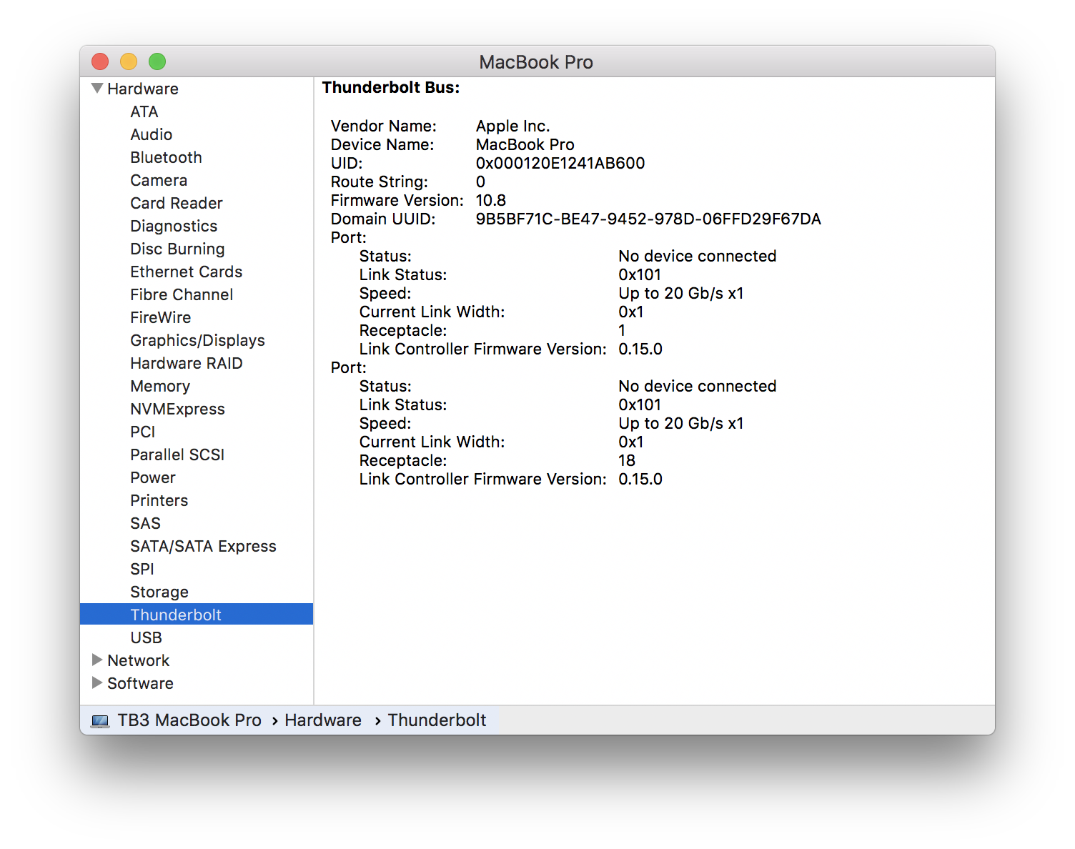Screen dimensions: 1075x849
Task: Close the window with red button
Action: (x=100, y=62)
